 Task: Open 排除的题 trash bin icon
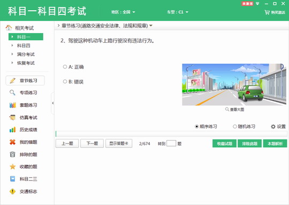click(x=12, y=154)
